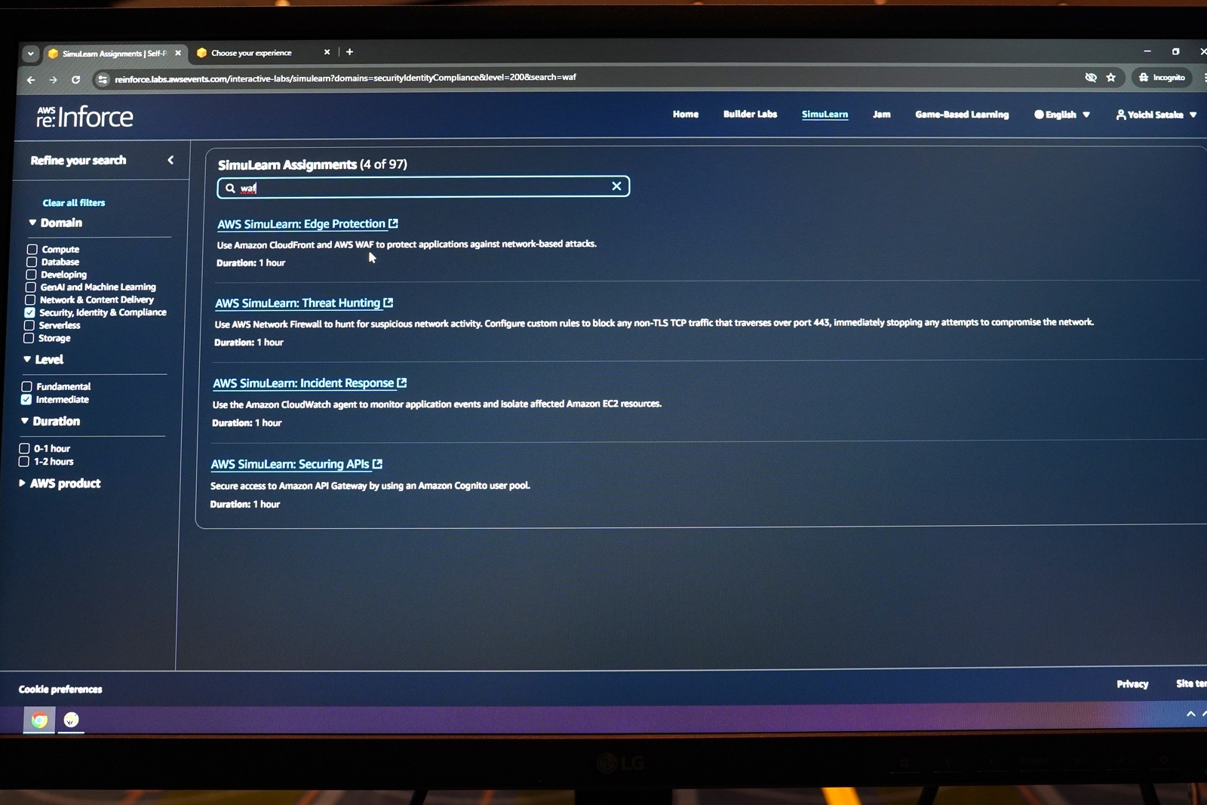This screenshot has width=1207, height=805.
Task: Open Privacy footer link
Action: 1132,684
